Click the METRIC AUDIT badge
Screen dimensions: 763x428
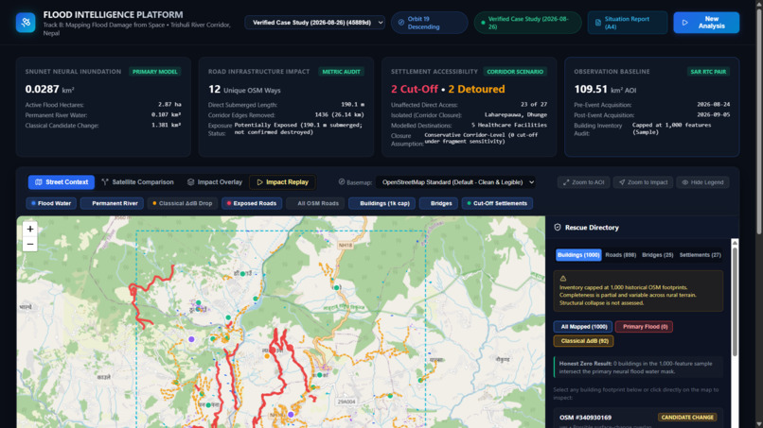click(x=341, y=72)
